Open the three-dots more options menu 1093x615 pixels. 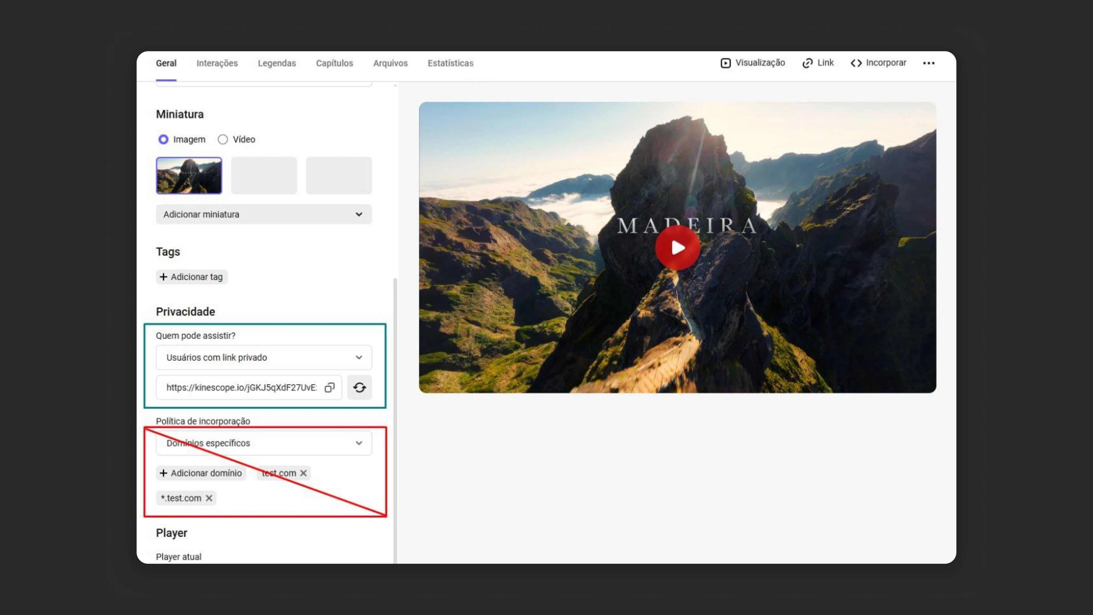928,63
